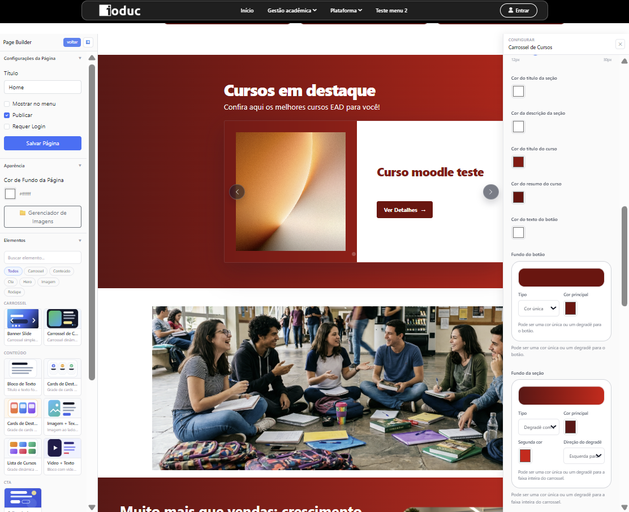
Task: Click the Ver Detalhes button on the carousel
Action: (x=404, y=209)
